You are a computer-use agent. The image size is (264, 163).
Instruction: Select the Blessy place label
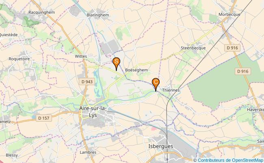12,155
